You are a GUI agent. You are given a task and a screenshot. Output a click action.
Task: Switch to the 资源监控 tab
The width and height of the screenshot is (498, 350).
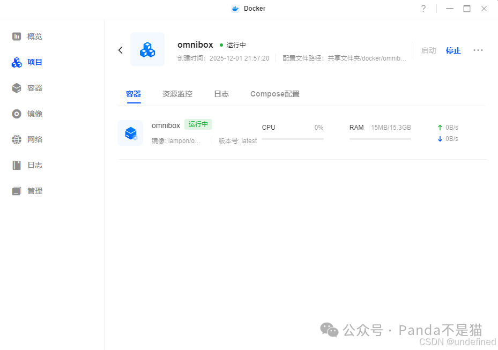point(177,94)
